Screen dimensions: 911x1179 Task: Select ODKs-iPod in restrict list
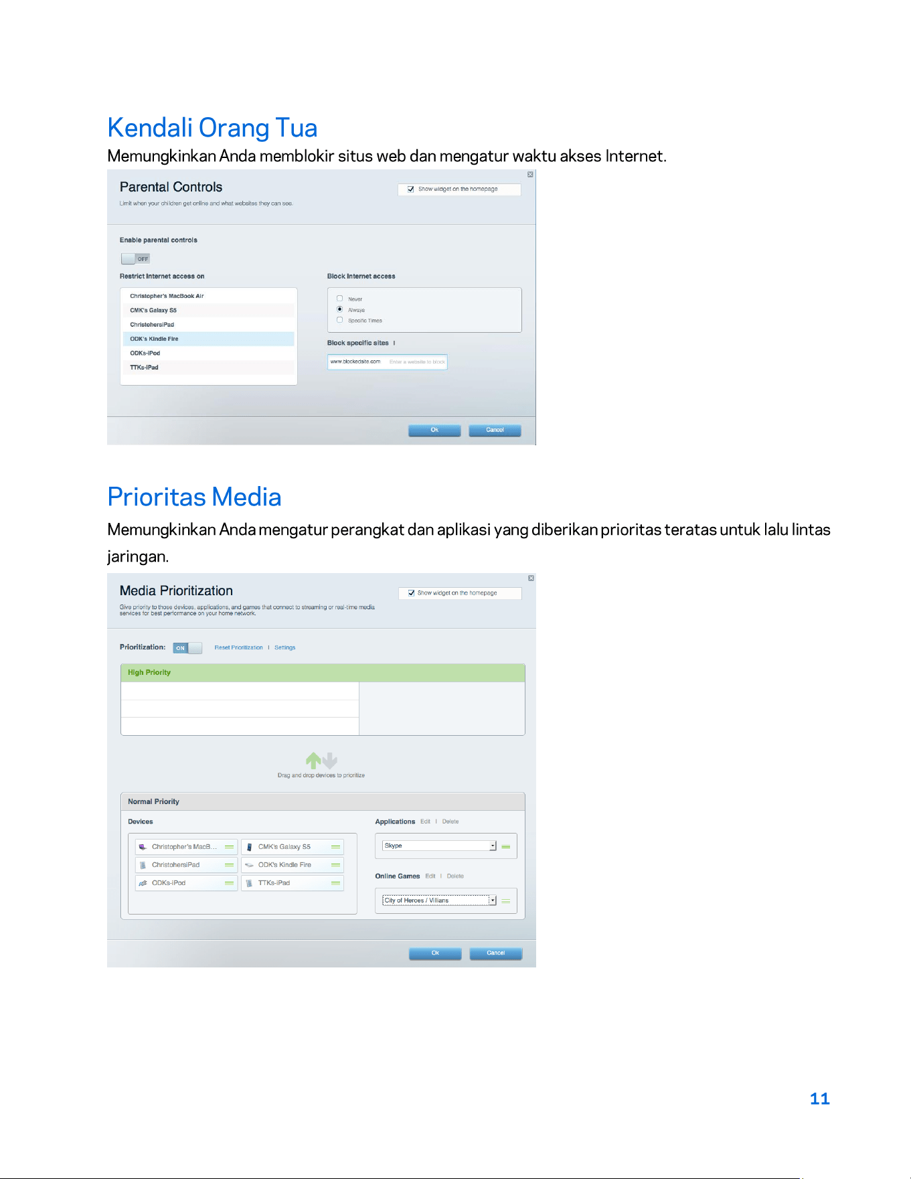point(209,353)
